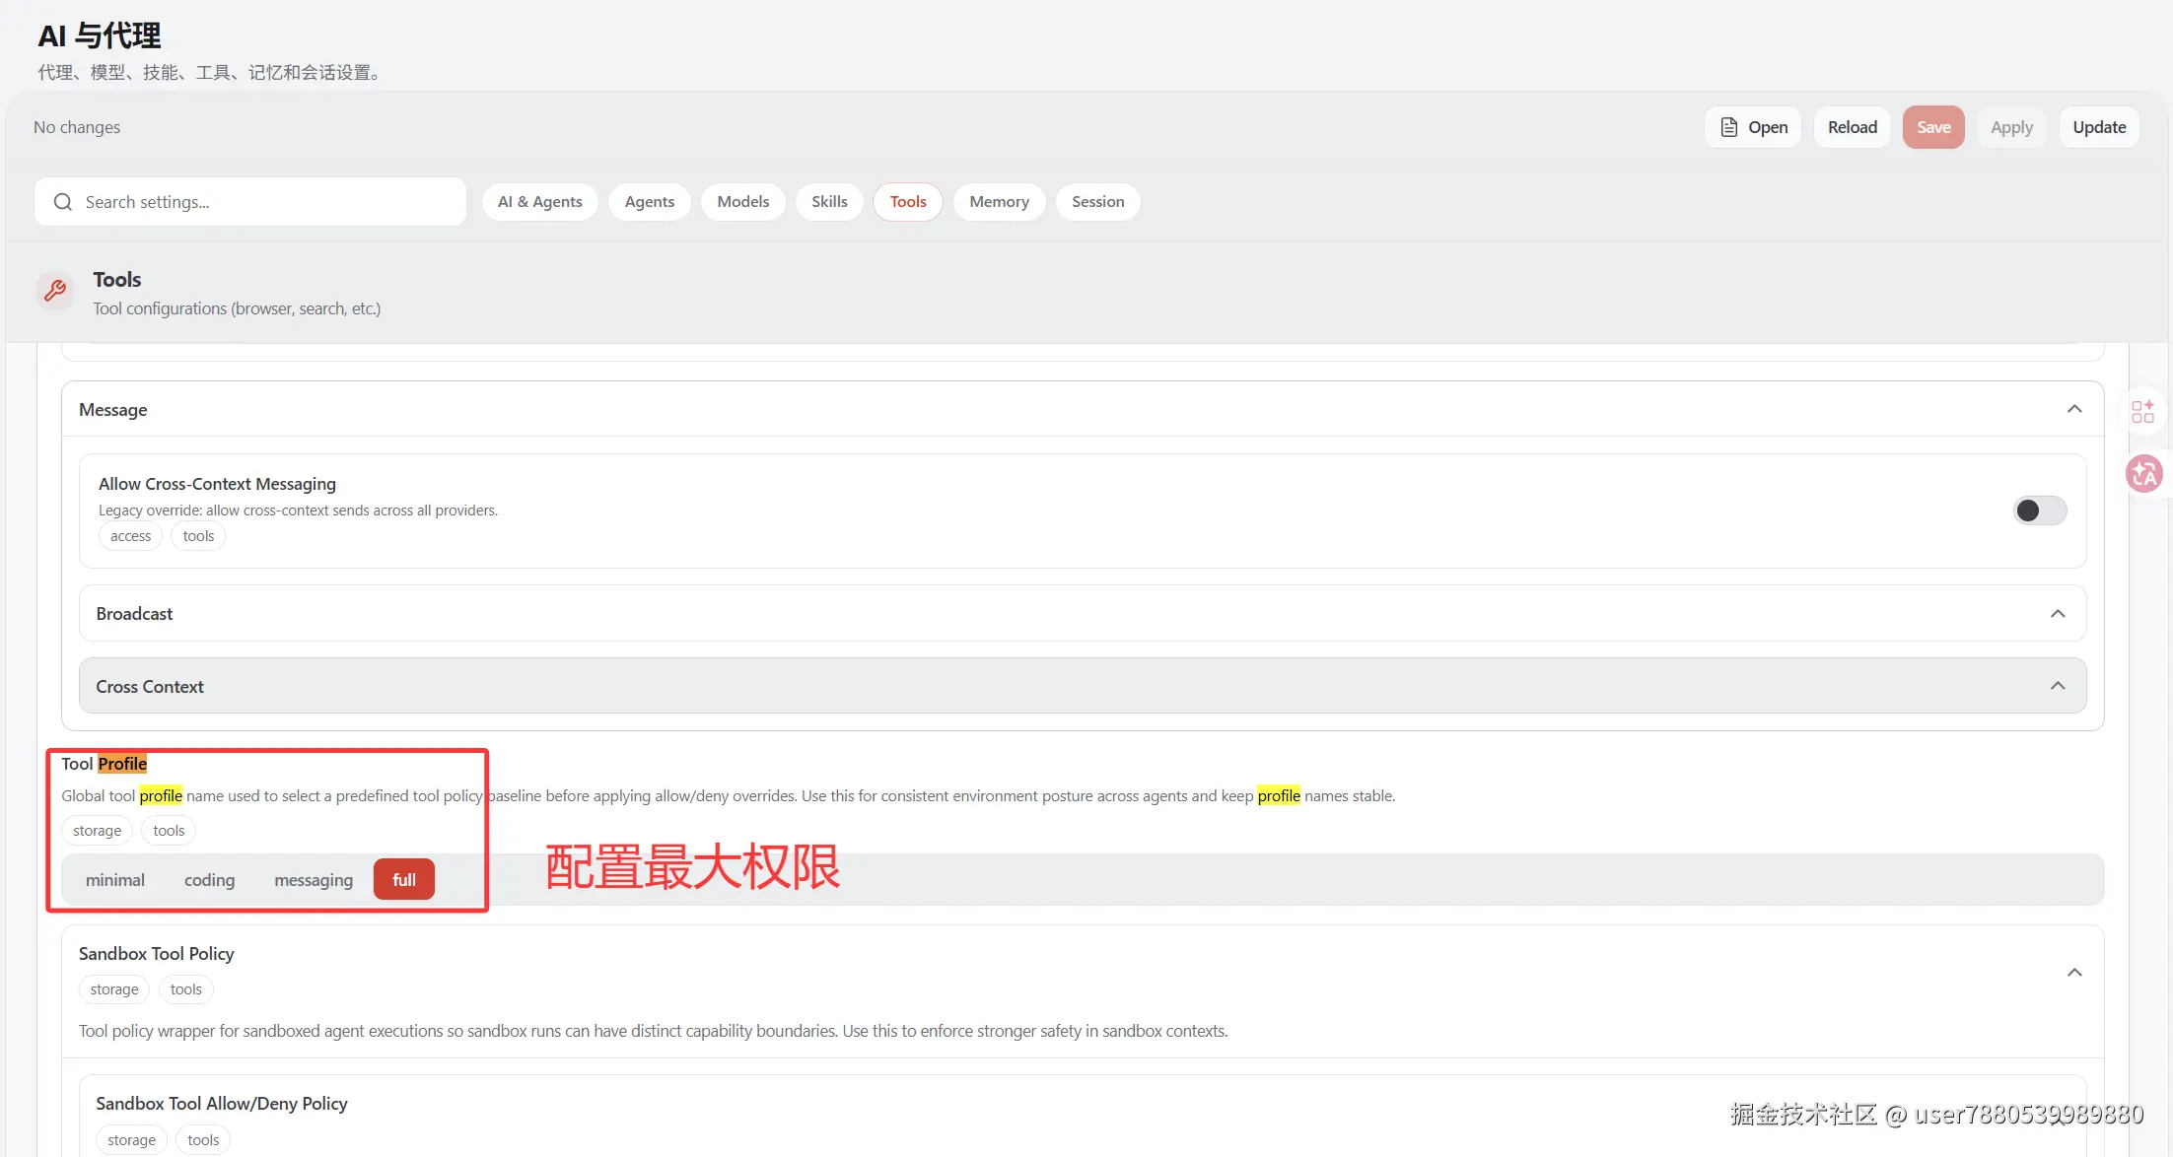The image size is (2173, 1157).
Task: Click the Reload button
Action: point(1853,127)
